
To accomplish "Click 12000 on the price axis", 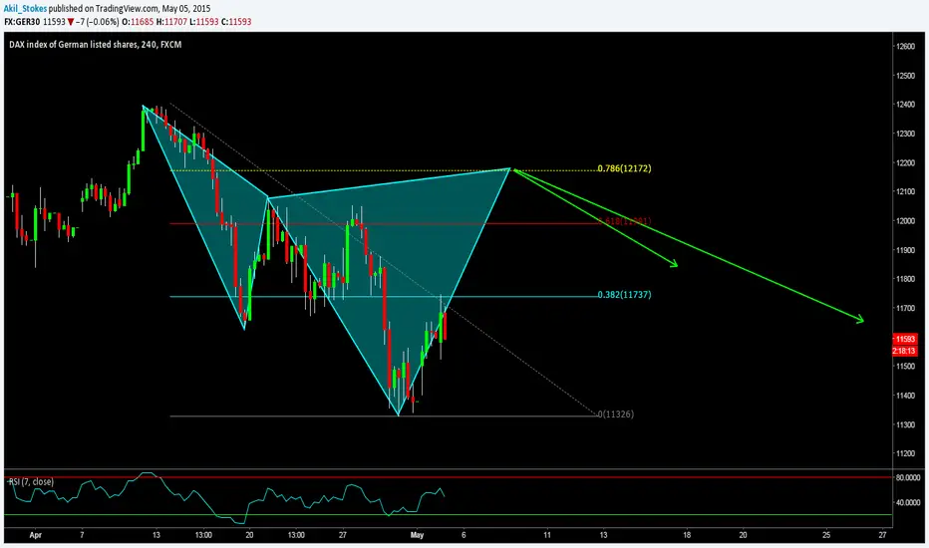I will (904, 220).
